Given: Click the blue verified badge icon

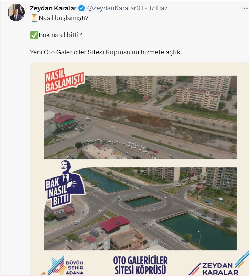Looking at the screenshot, I should pos(82,8).
